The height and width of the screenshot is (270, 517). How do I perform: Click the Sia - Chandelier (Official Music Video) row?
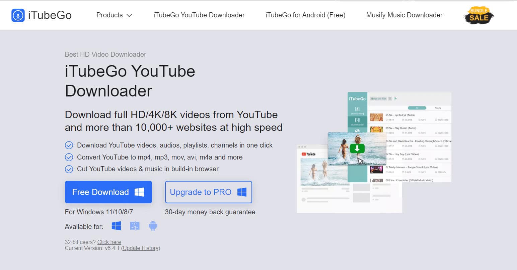tap(410, 180)
